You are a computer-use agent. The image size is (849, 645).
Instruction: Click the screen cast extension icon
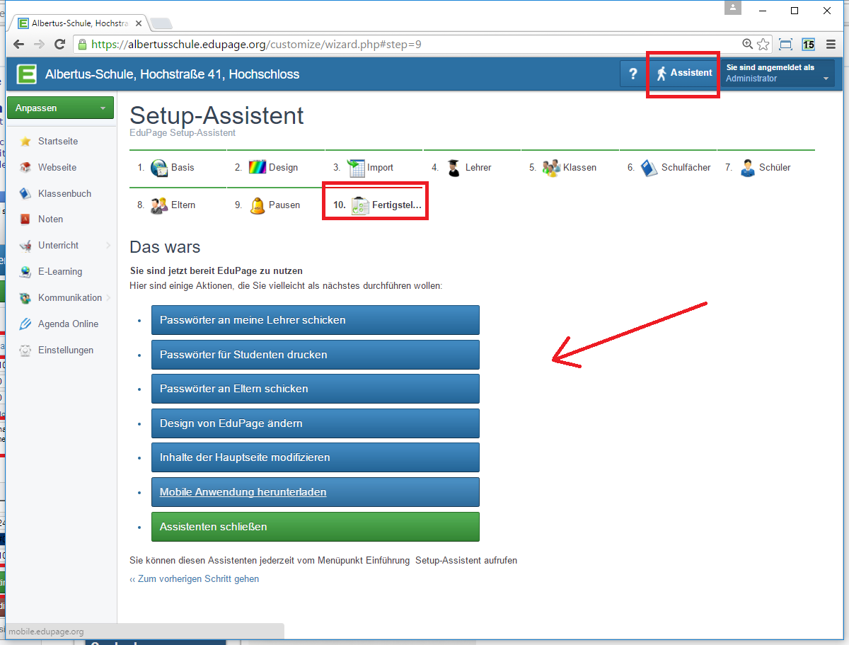(x=785, y=44)
